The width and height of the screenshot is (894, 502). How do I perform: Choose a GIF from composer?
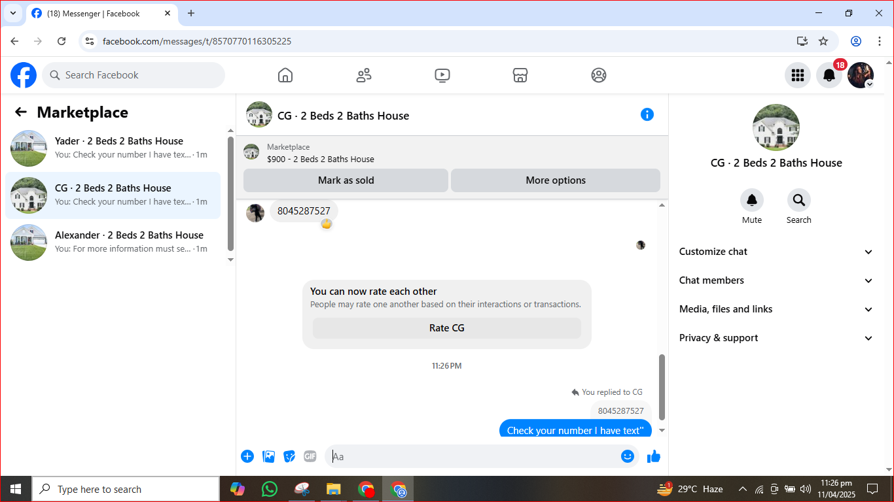click(310, 456)
